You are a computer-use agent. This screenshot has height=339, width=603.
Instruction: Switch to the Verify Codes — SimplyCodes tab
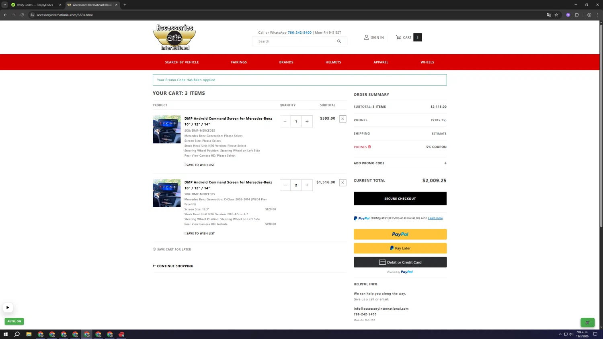point(35,5)
